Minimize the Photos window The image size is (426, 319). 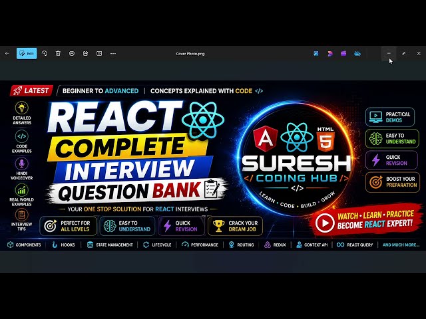389,53
